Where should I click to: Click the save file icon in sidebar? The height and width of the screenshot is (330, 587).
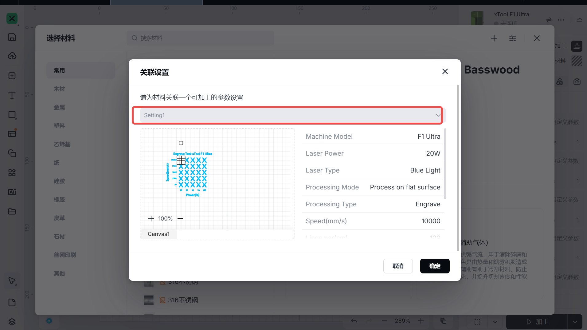(x=12, y=37)
